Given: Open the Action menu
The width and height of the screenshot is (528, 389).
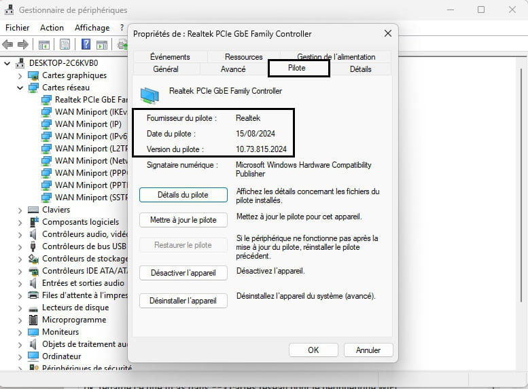Looking at the screenshot, I should pos(52,28).
